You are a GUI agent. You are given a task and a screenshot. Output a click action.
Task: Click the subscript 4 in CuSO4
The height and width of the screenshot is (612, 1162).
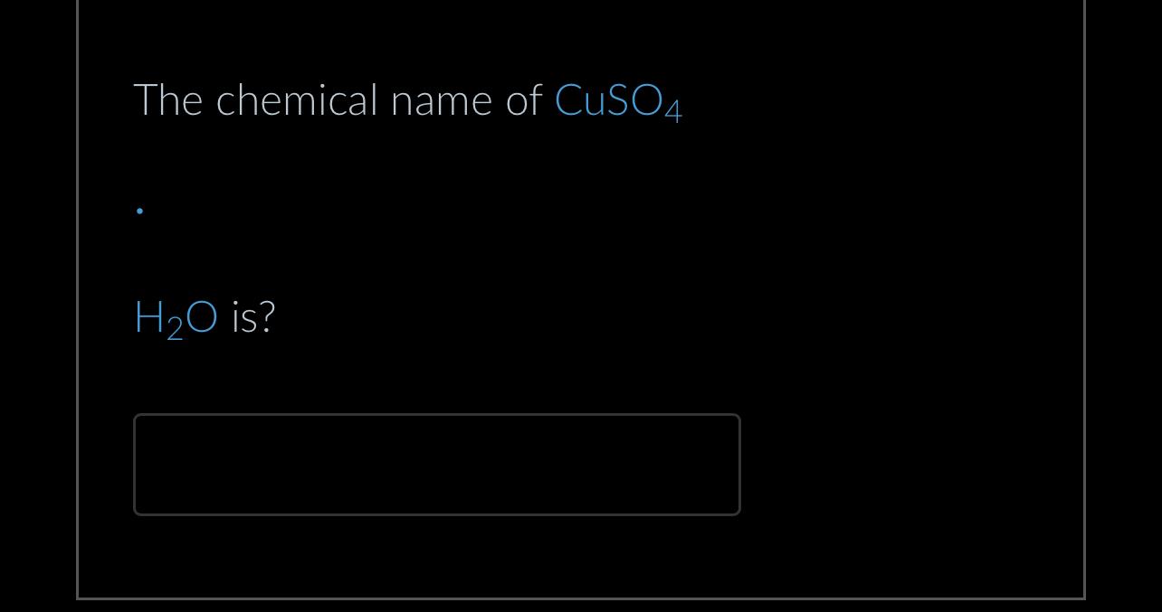tap(675, 111)
